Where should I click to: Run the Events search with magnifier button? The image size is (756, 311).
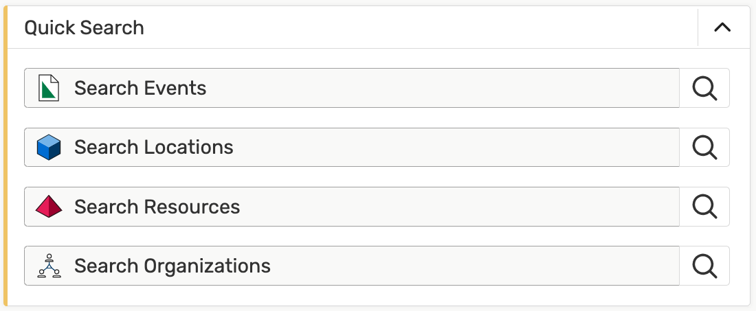(x=704, y=88)
